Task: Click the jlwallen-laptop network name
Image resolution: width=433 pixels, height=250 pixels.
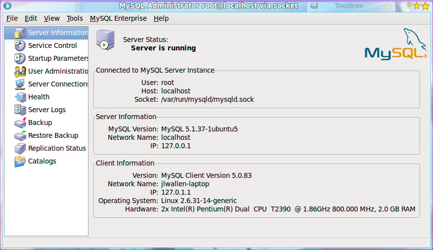Action: 185,184
